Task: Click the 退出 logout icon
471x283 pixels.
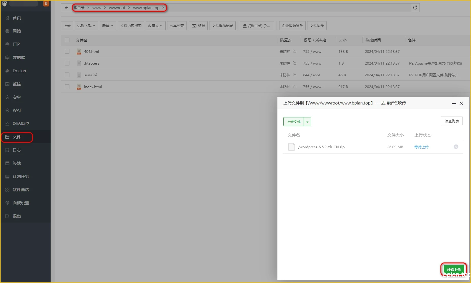Action: coord(7,216)
